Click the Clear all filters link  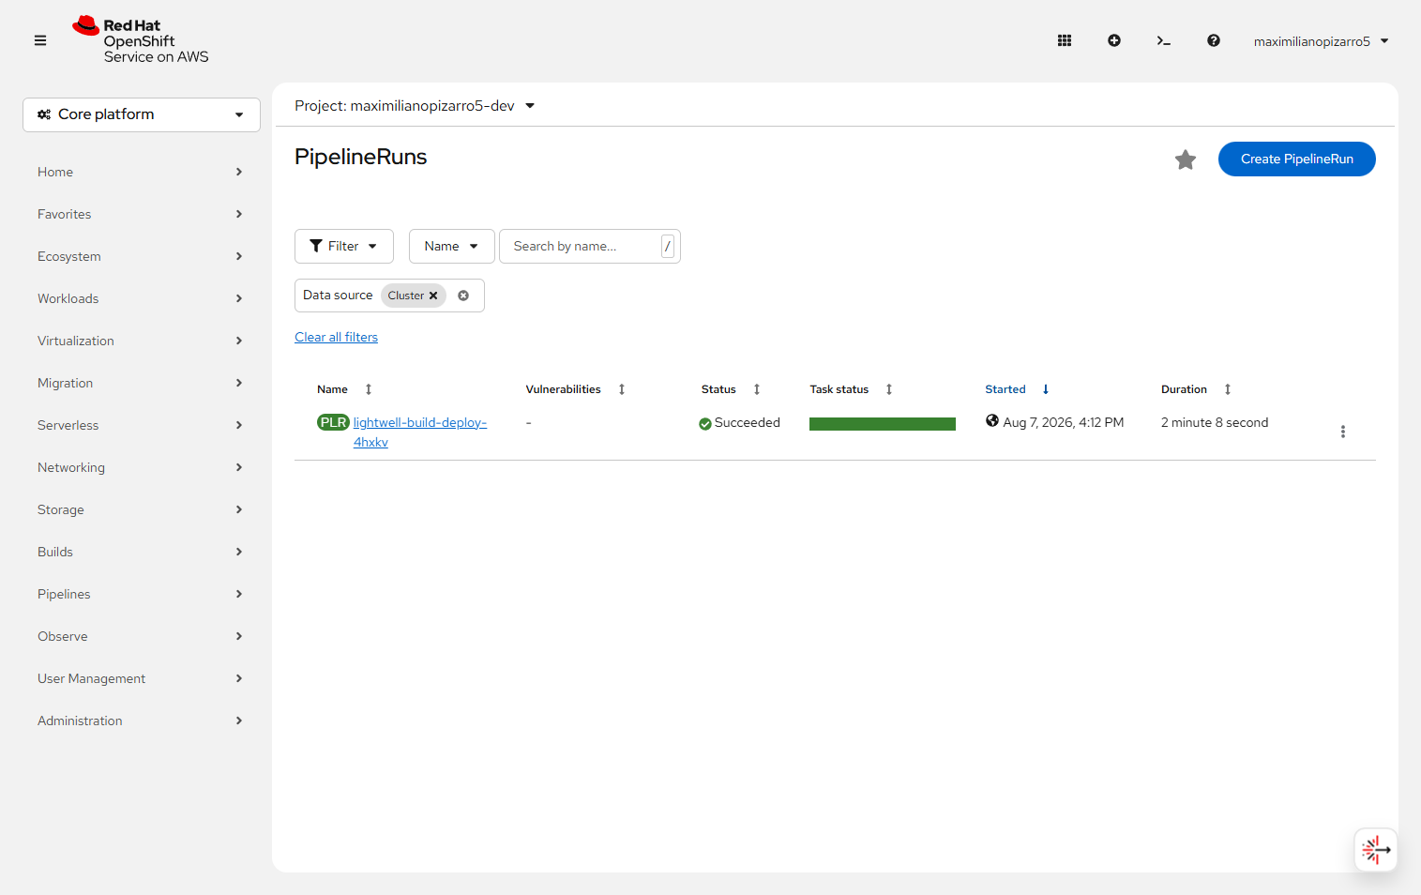pos(337,337)
